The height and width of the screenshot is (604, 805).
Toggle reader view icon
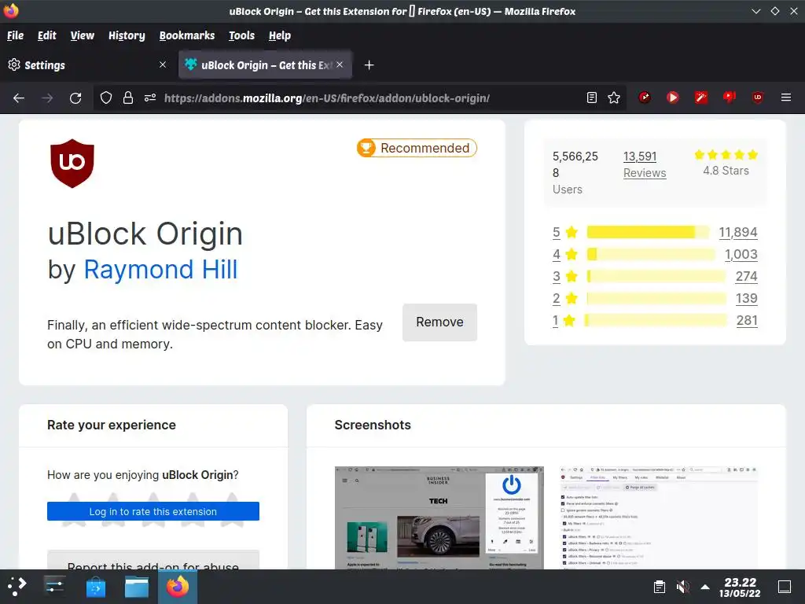[x=592, y=98]
